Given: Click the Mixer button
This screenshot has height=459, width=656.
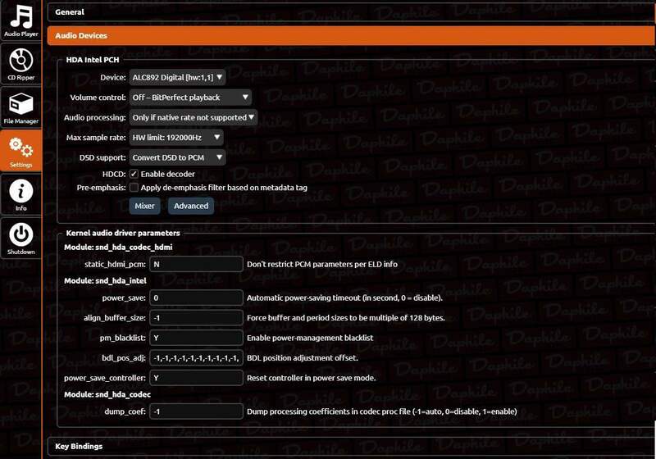Looking at the screenshot, I should (146, 206).
